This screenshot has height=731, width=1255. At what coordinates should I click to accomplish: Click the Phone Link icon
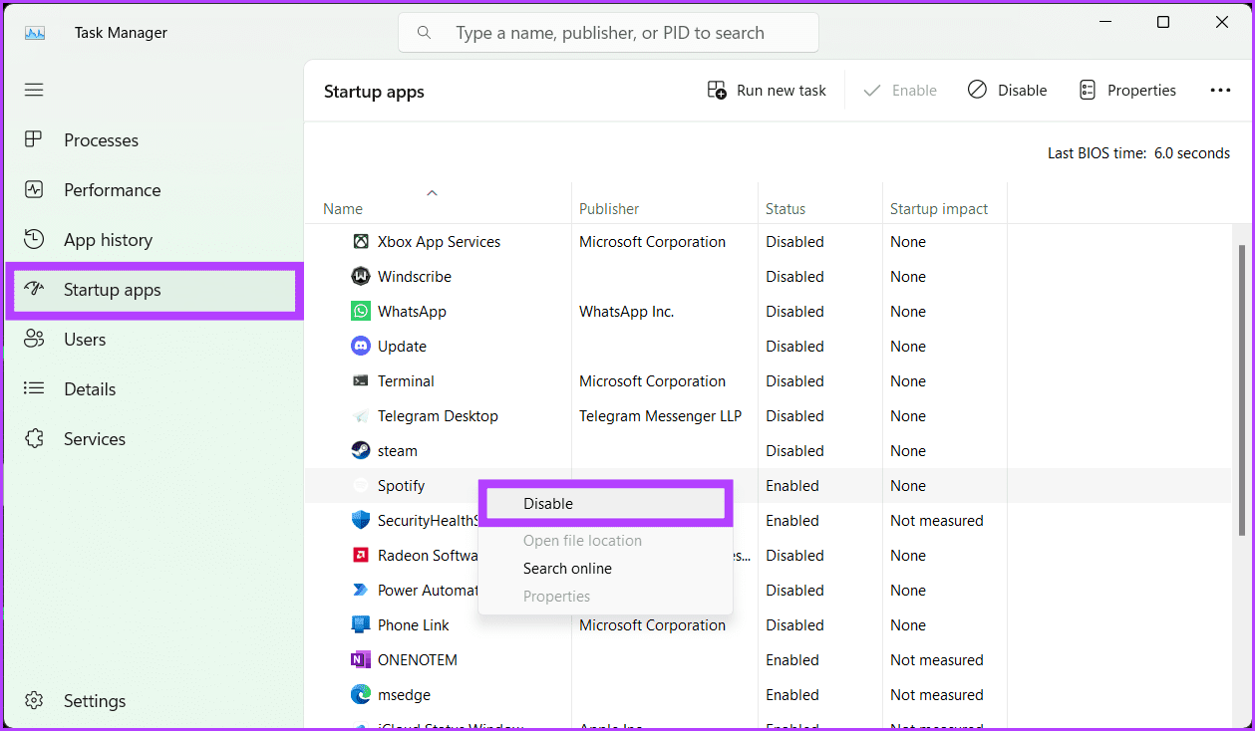(360, 624)
